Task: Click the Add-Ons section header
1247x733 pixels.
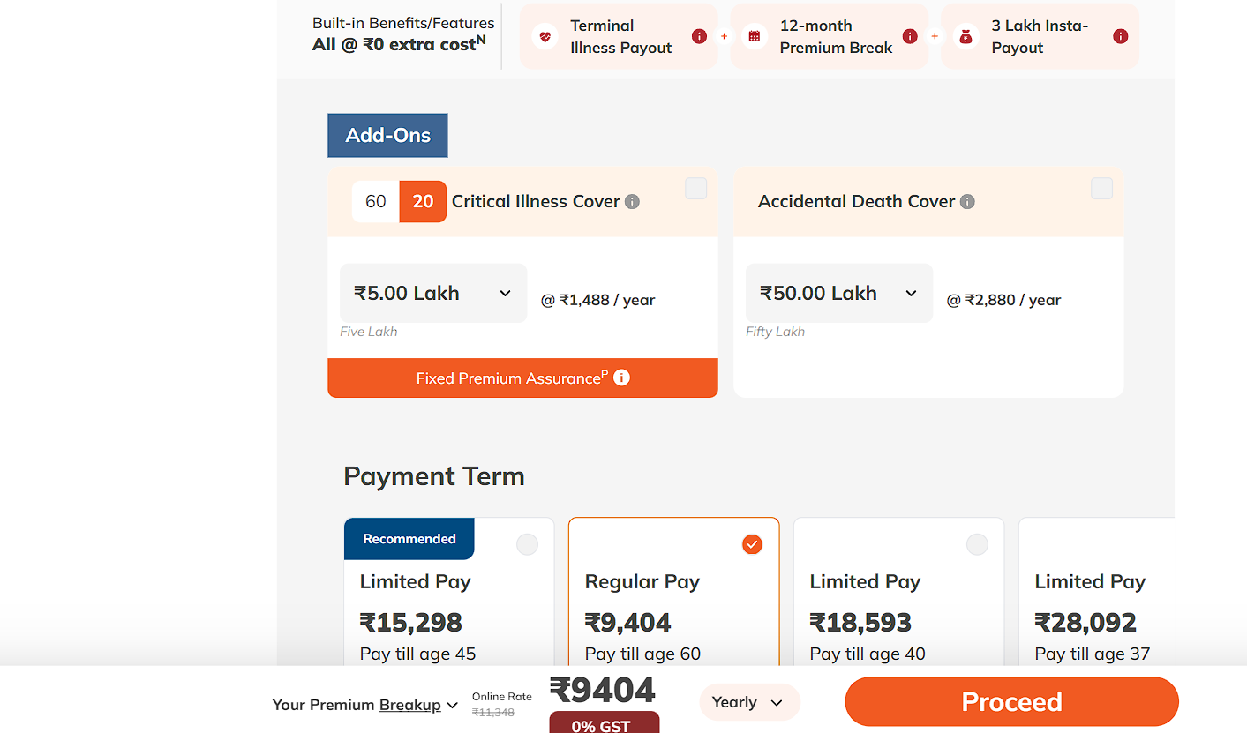Action: (x=387, y=135)
